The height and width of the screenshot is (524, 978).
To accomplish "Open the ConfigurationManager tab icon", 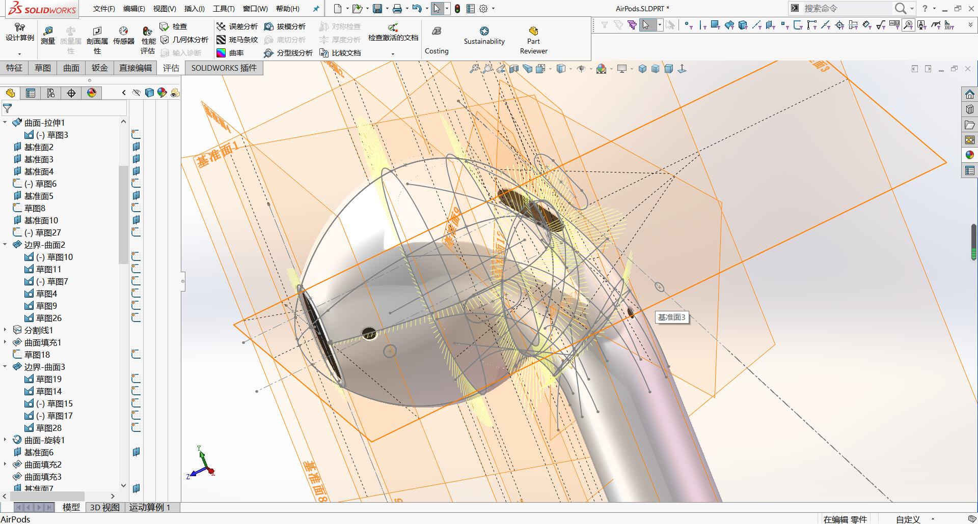I will (x=51, y=93).
